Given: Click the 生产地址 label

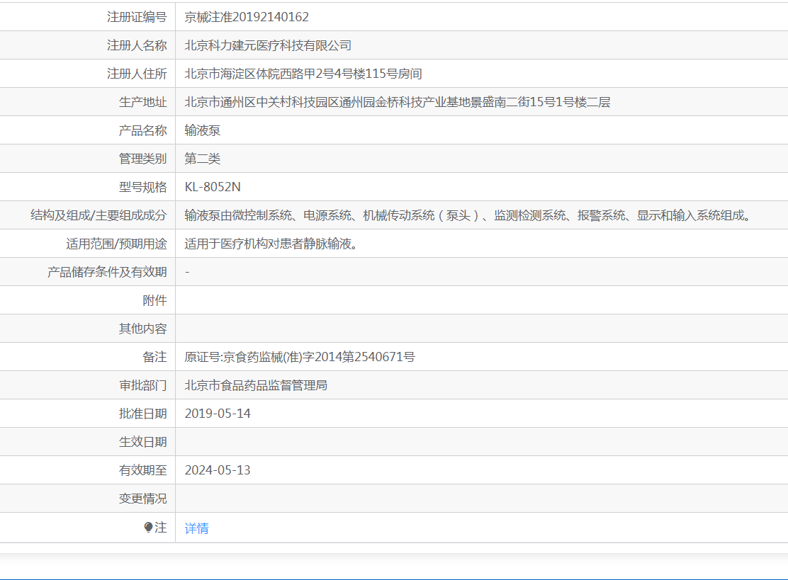Looking at the screenshot, I should [x=142, y=102].
